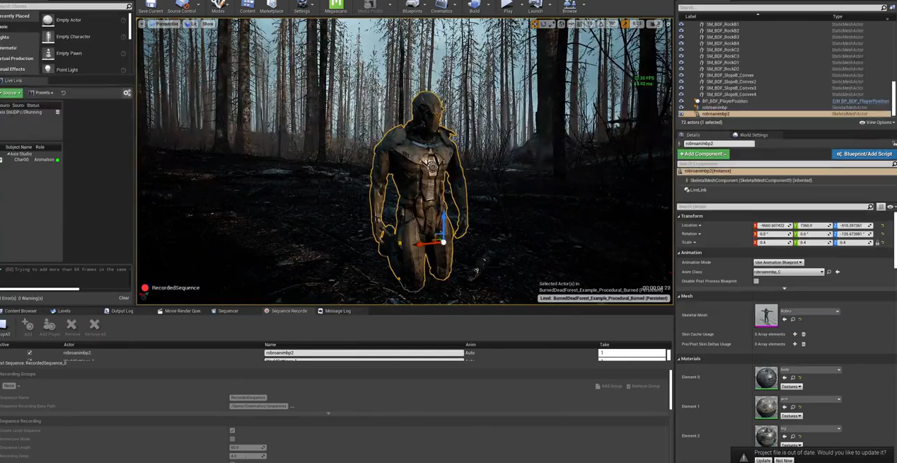The image size is (897, 463).
Task: Toggle Disable Post Process Blueprint checkbox
Action: click(x=756, y=281)
